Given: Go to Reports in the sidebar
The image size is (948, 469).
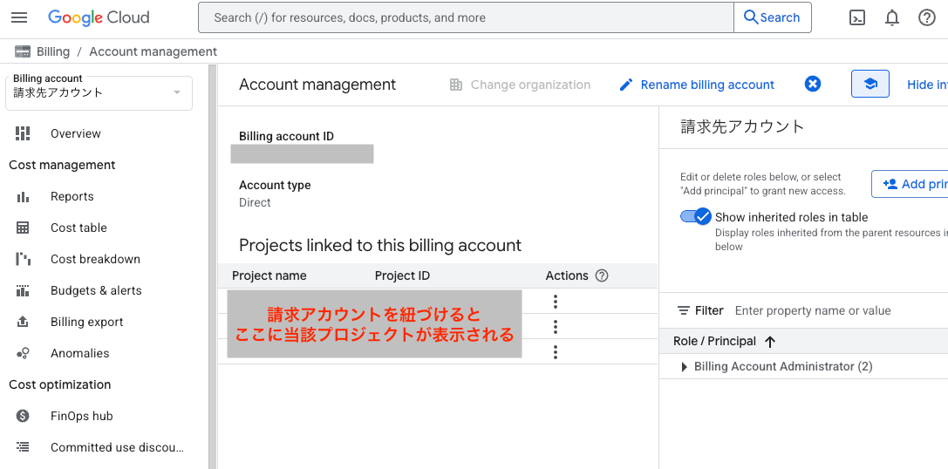Looking at the screenshot, I should [x=72, y=196].
